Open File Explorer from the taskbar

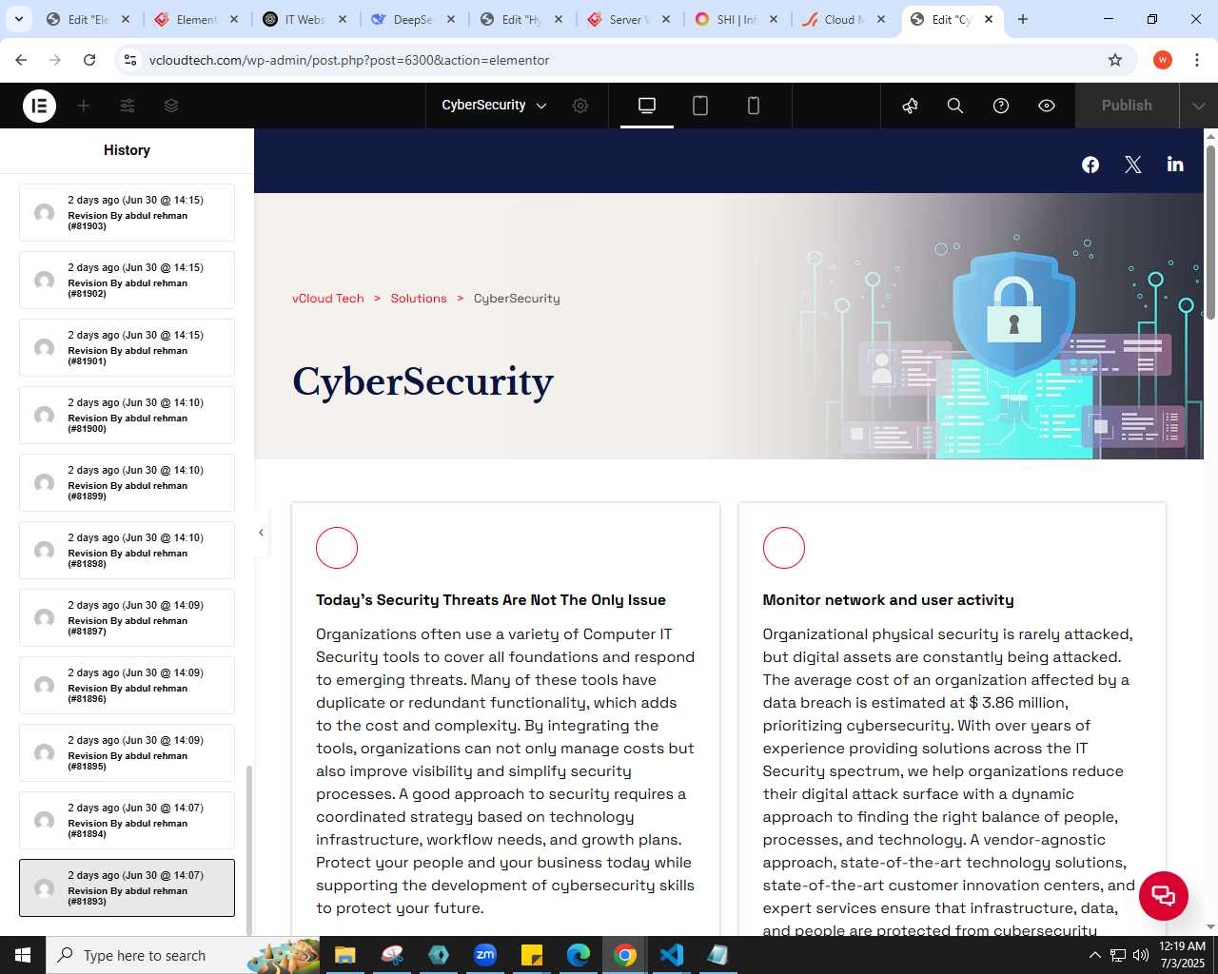click(344, 955)
